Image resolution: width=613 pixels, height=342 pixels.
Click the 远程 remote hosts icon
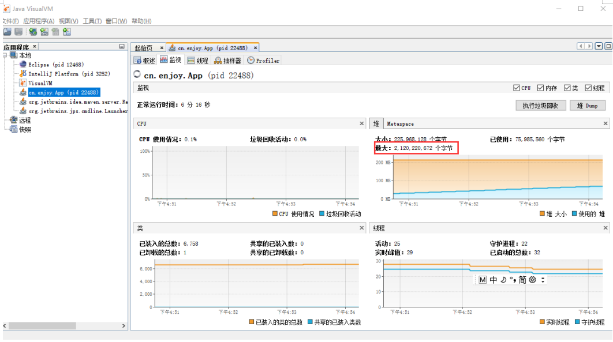14,120
